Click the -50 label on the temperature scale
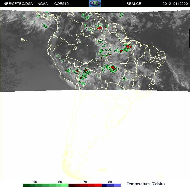Screen dimensions: 190x187 click(x=34, y=182)
